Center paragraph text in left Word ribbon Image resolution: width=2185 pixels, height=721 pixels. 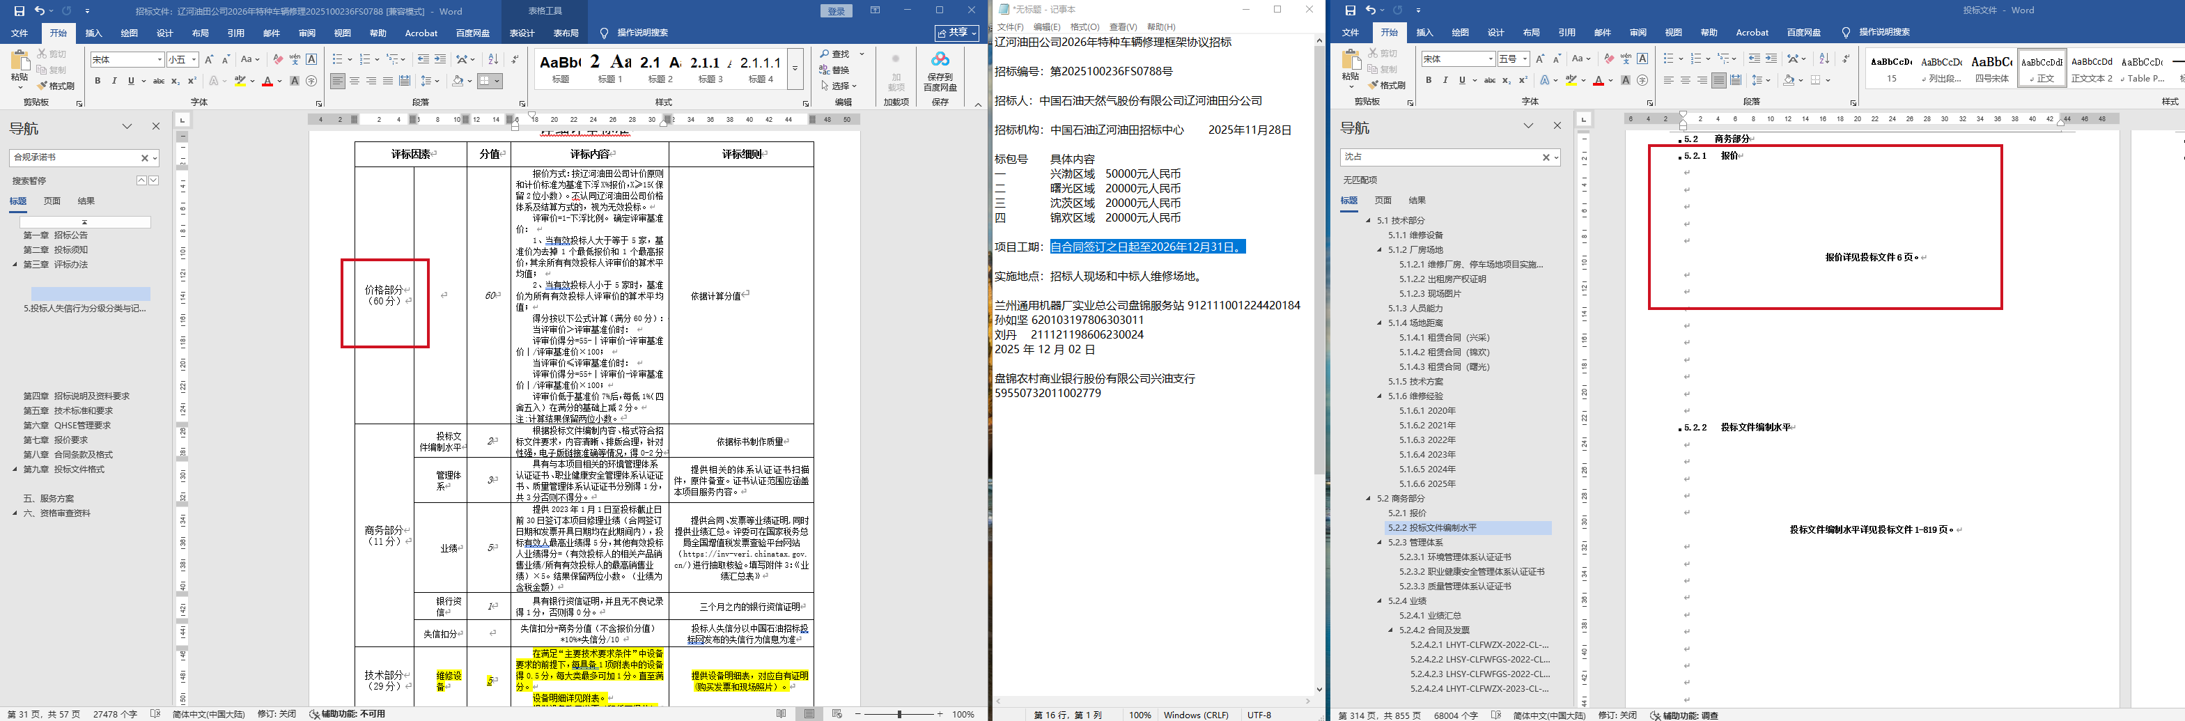point(355,82)
